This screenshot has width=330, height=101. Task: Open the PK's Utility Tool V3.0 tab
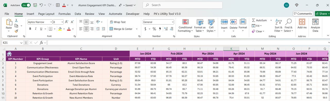[167, 14]
